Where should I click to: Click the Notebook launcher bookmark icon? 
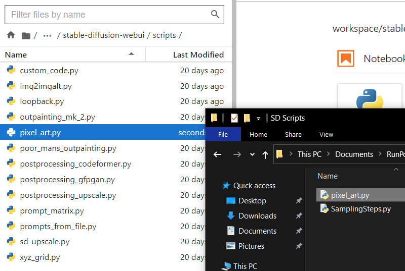(346, 59)
